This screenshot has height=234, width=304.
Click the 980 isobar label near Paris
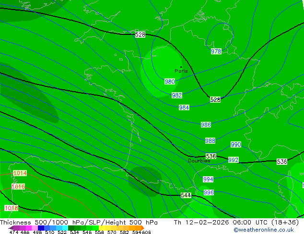click(170, 81)
